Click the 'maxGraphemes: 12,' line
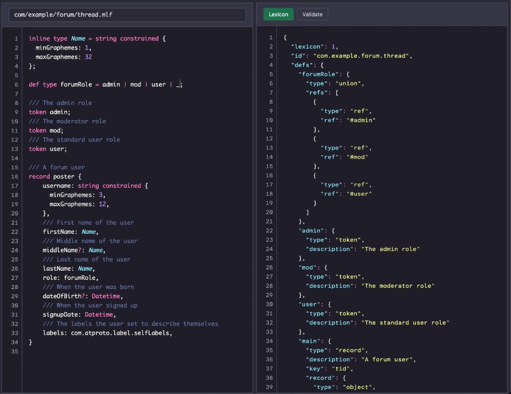 [79, 204]
